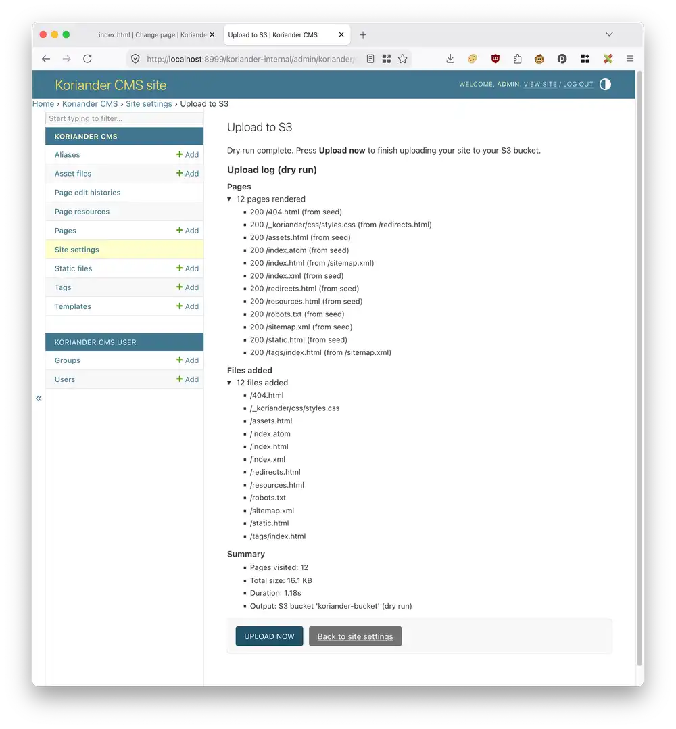Viewport: 676px width, 729px height.
Task: Click the monkey face extension icon
Action: click(x=539, y=59)
